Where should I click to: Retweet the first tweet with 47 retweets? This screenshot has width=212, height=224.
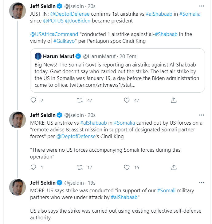click(x=80, y=100)
